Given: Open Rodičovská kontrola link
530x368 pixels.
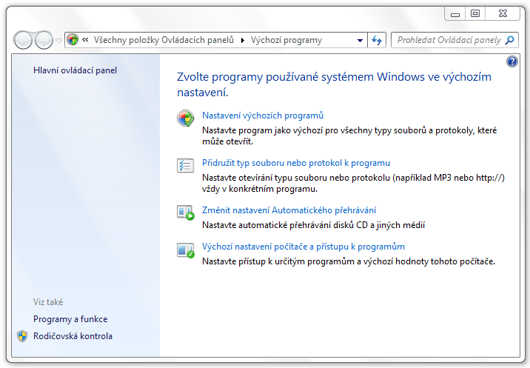Looking at the screenshot, I should (x=73, y=336).
